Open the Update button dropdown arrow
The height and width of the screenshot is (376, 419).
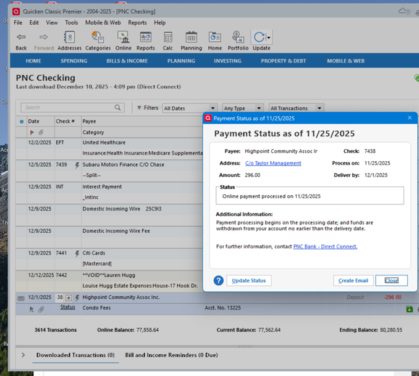coord(269,38)
